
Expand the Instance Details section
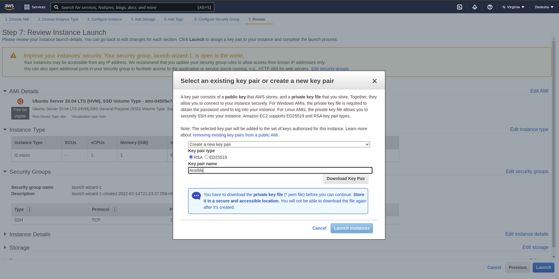point(5,234)
